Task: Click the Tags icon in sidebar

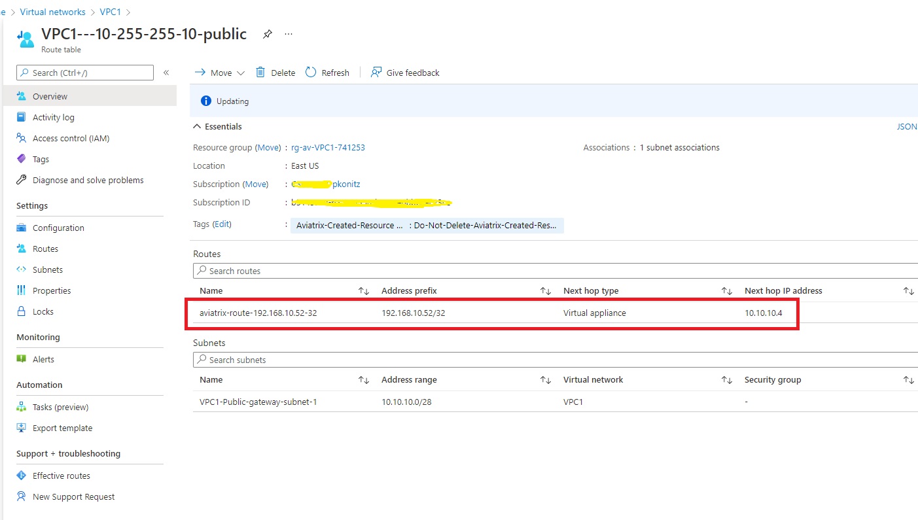Action: point(22,159)
